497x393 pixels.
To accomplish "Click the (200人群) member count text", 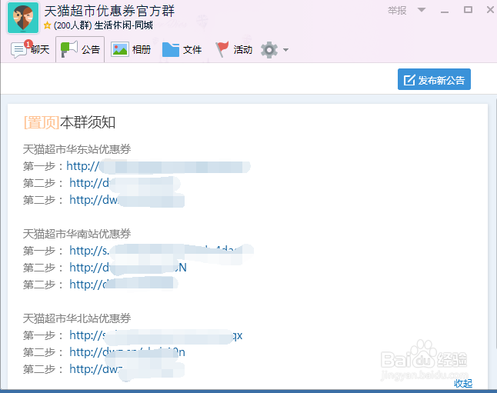I will tap(72, 25).
